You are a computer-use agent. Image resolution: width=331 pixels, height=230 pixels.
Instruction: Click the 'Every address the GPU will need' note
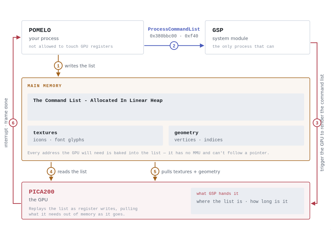[148, 153]
